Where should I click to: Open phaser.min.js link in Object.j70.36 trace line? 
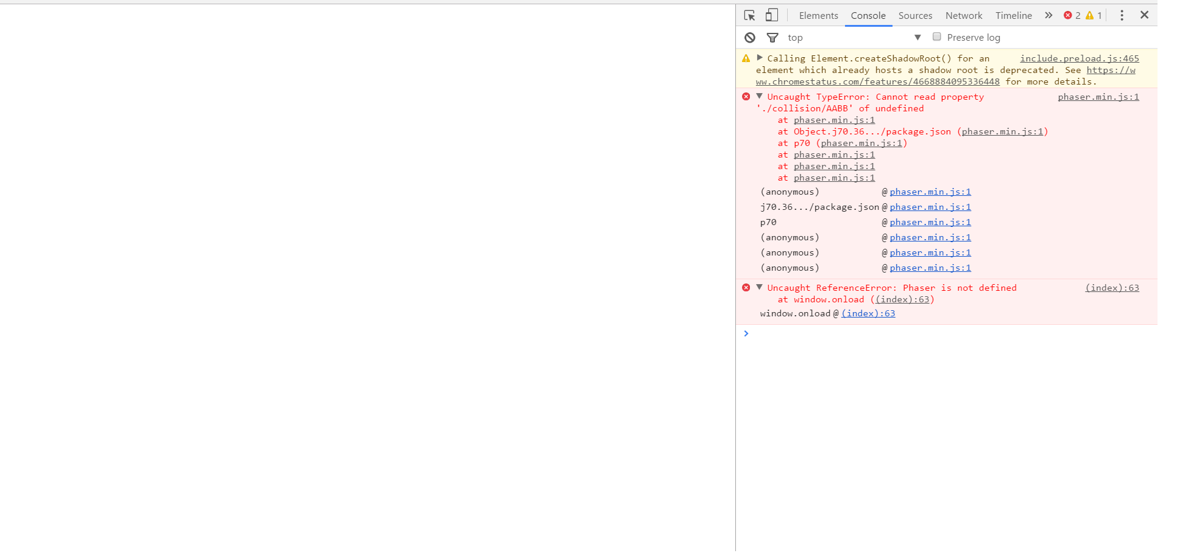1003,131
